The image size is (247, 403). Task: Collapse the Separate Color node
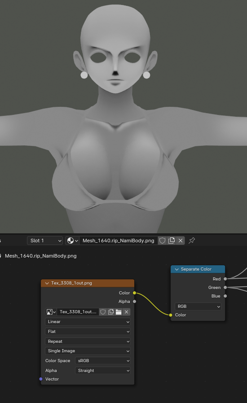[177, 269]
